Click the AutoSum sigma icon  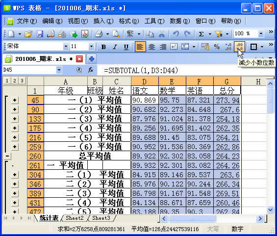201,34
